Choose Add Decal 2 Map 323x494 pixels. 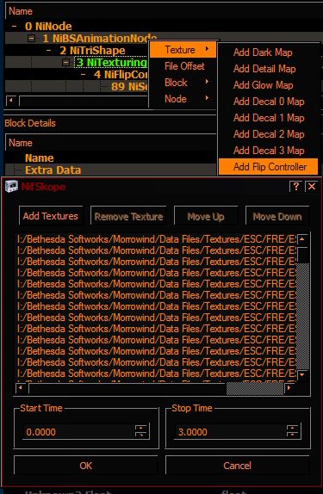click(x=268, y=134)
